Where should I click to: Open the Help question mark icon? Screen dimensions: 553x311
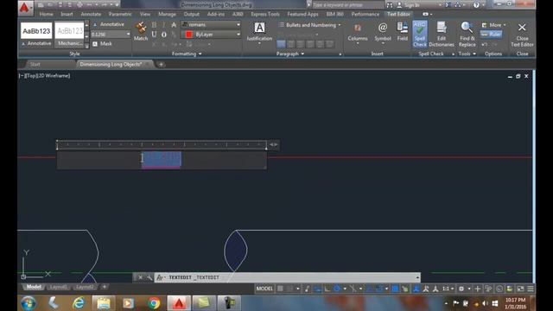point(476,5)
